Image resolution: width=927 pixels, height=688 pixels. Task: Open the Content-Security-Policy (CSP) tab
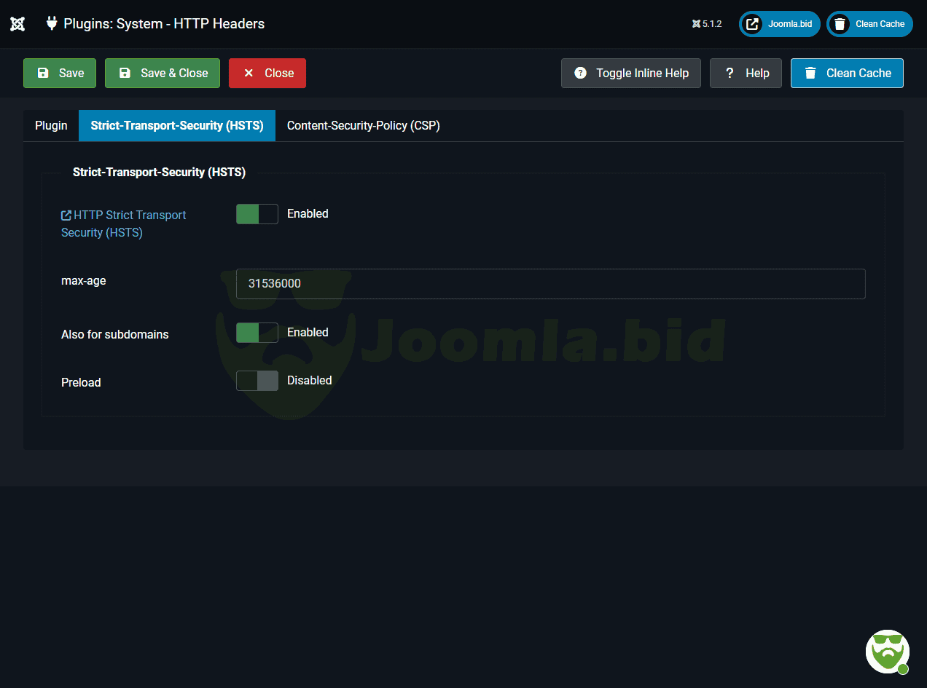[x=363, y=126]
